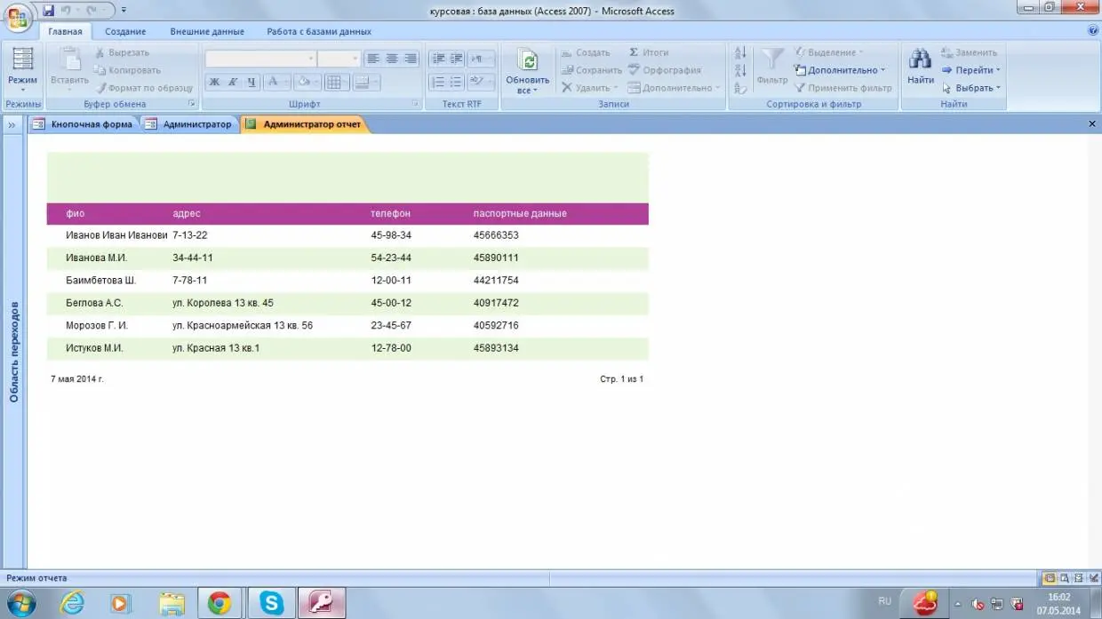Click the Office button in top-left corner
This screenshot has width=1102, height=619.
(x=17, y=18)
